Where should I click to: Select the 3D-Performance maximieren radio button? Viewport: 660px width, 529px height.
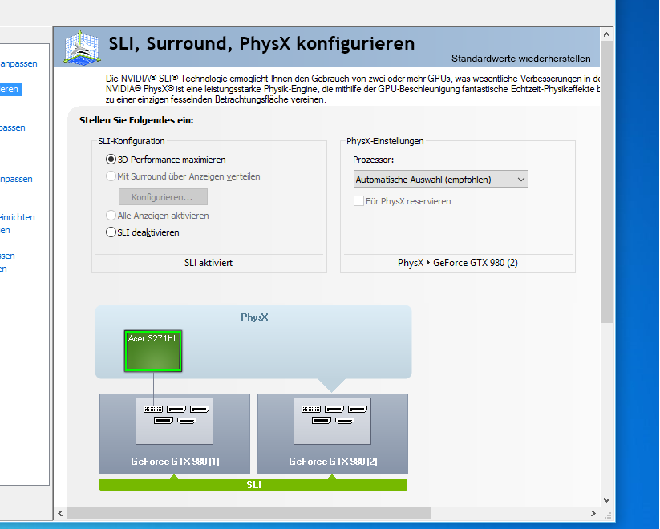click(111, 160)
